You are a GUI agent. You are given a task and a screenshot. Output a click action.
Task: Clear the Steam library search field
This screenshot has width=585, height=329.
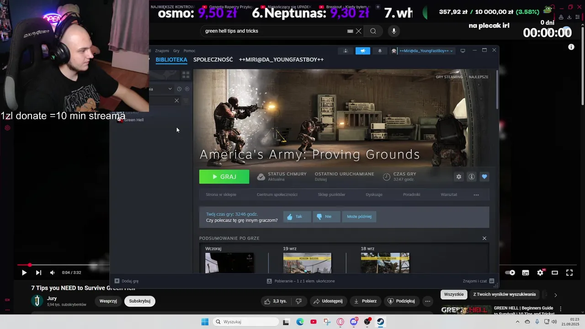tap(176, 101)
